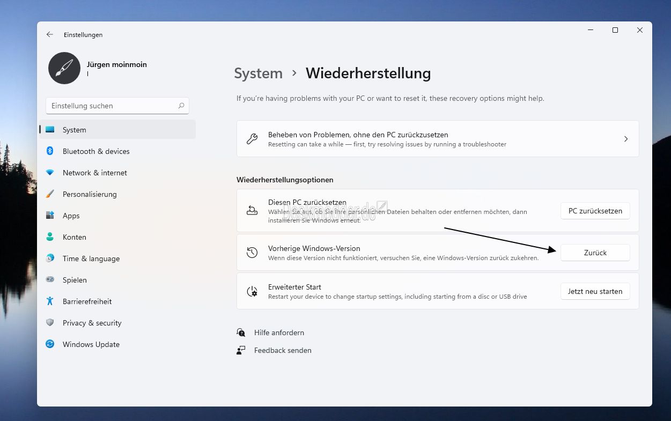Viewport: 671px width, 421px height.
Task: Click the reset PC icon
Action: [x=252, y=210]
